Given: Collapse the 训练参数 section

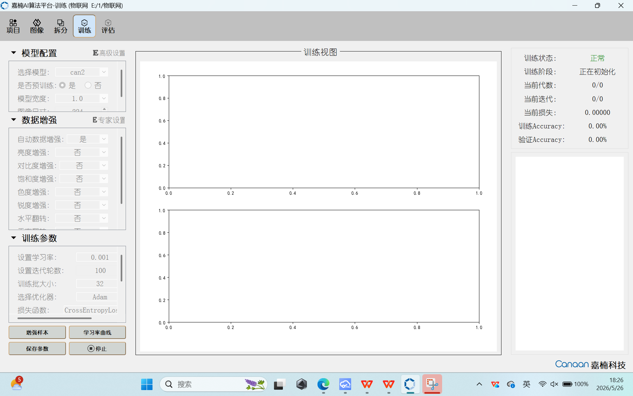Looking at the screenshot, I should pyautogui.click(x=14, y=238).
